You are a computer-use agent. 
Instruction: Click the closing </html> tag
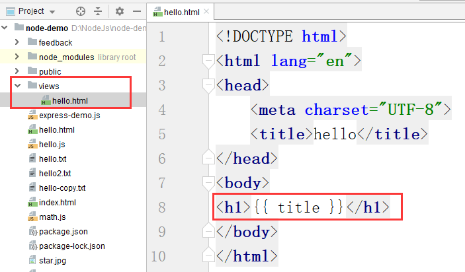click(247, 255)
